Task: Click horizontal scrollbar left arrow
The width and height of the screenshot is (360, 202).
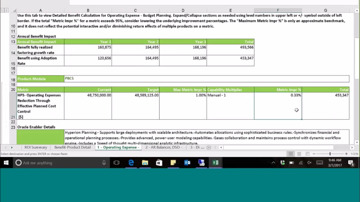Action: [221, 147]
